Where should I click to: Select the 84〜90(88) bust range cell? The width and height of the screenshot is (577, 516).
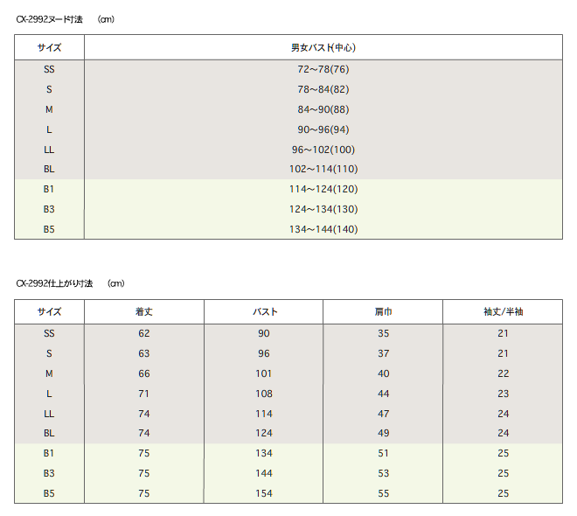(x=323, y=109)
